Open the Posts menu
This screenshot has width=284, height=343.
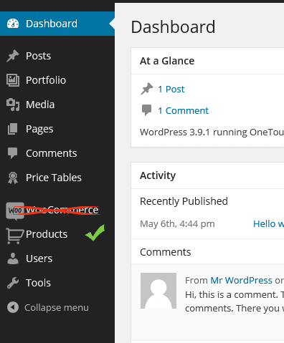[57, 56]
